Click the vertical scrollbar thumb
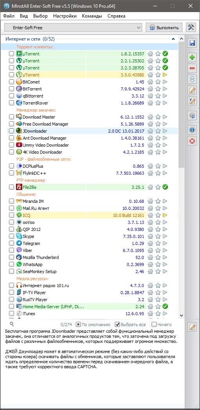 (181, 105)
